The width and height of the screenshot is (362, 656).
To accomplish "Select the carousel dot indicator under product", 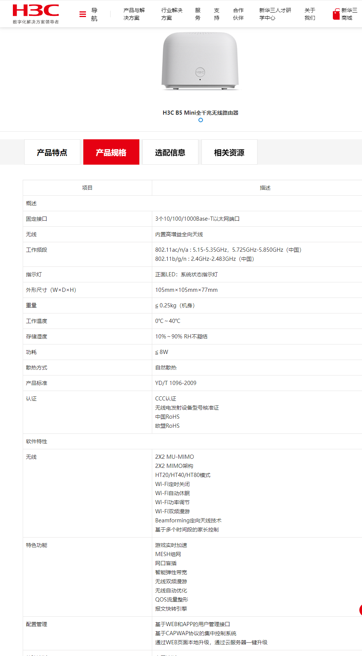I will coord(201,120).
